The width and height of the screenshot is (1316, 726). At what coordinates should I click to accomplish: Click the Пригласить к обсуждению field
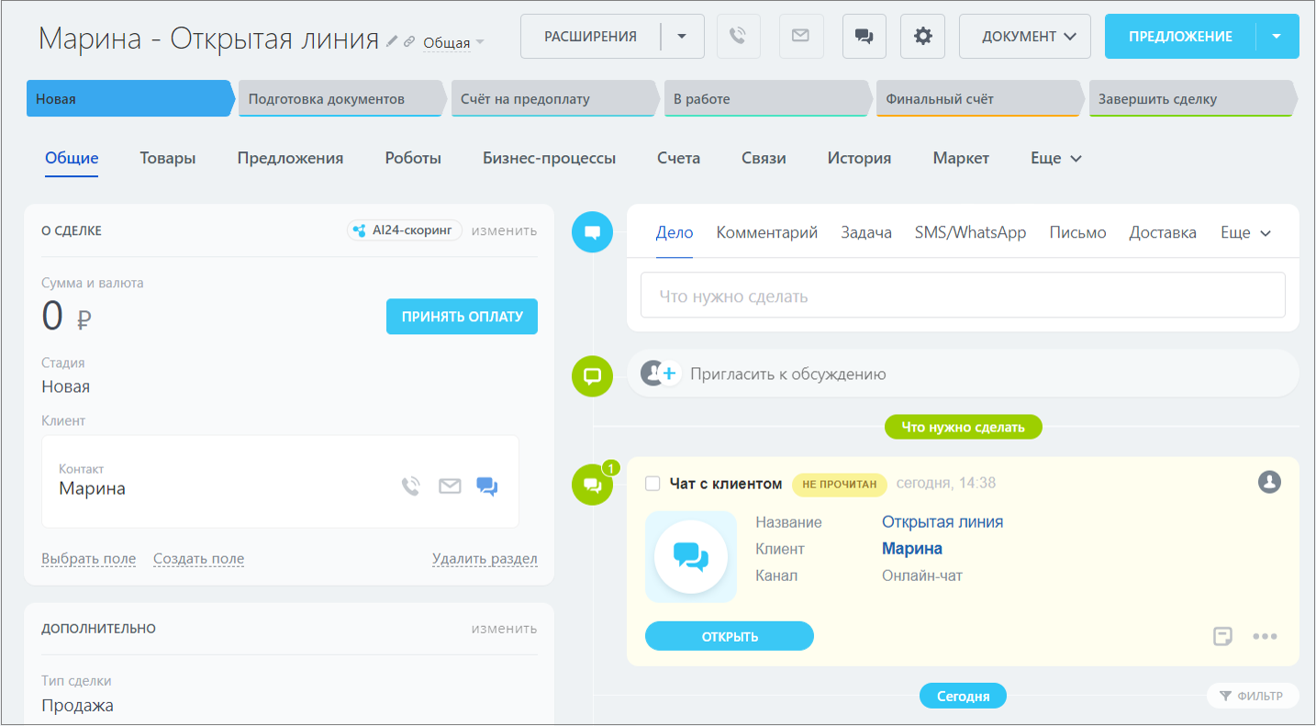point(963,374)
